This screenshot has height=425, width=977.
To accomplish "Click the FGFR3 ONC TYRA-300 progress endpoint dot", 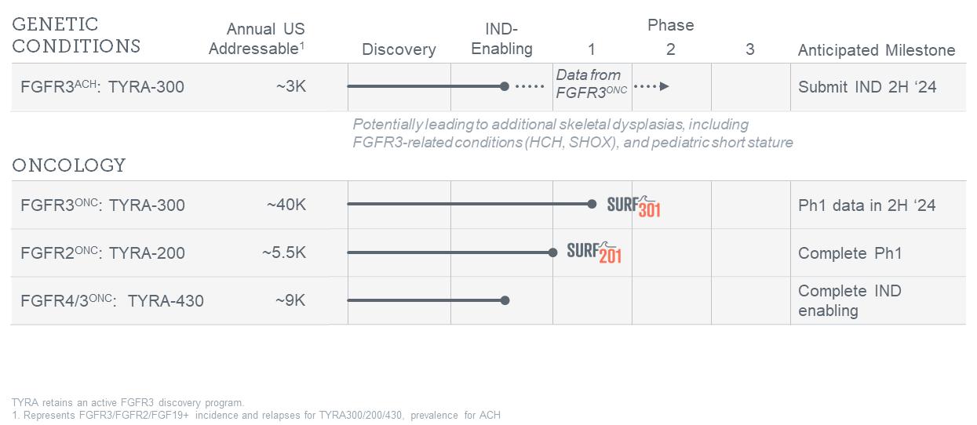I will coord(592,204).
